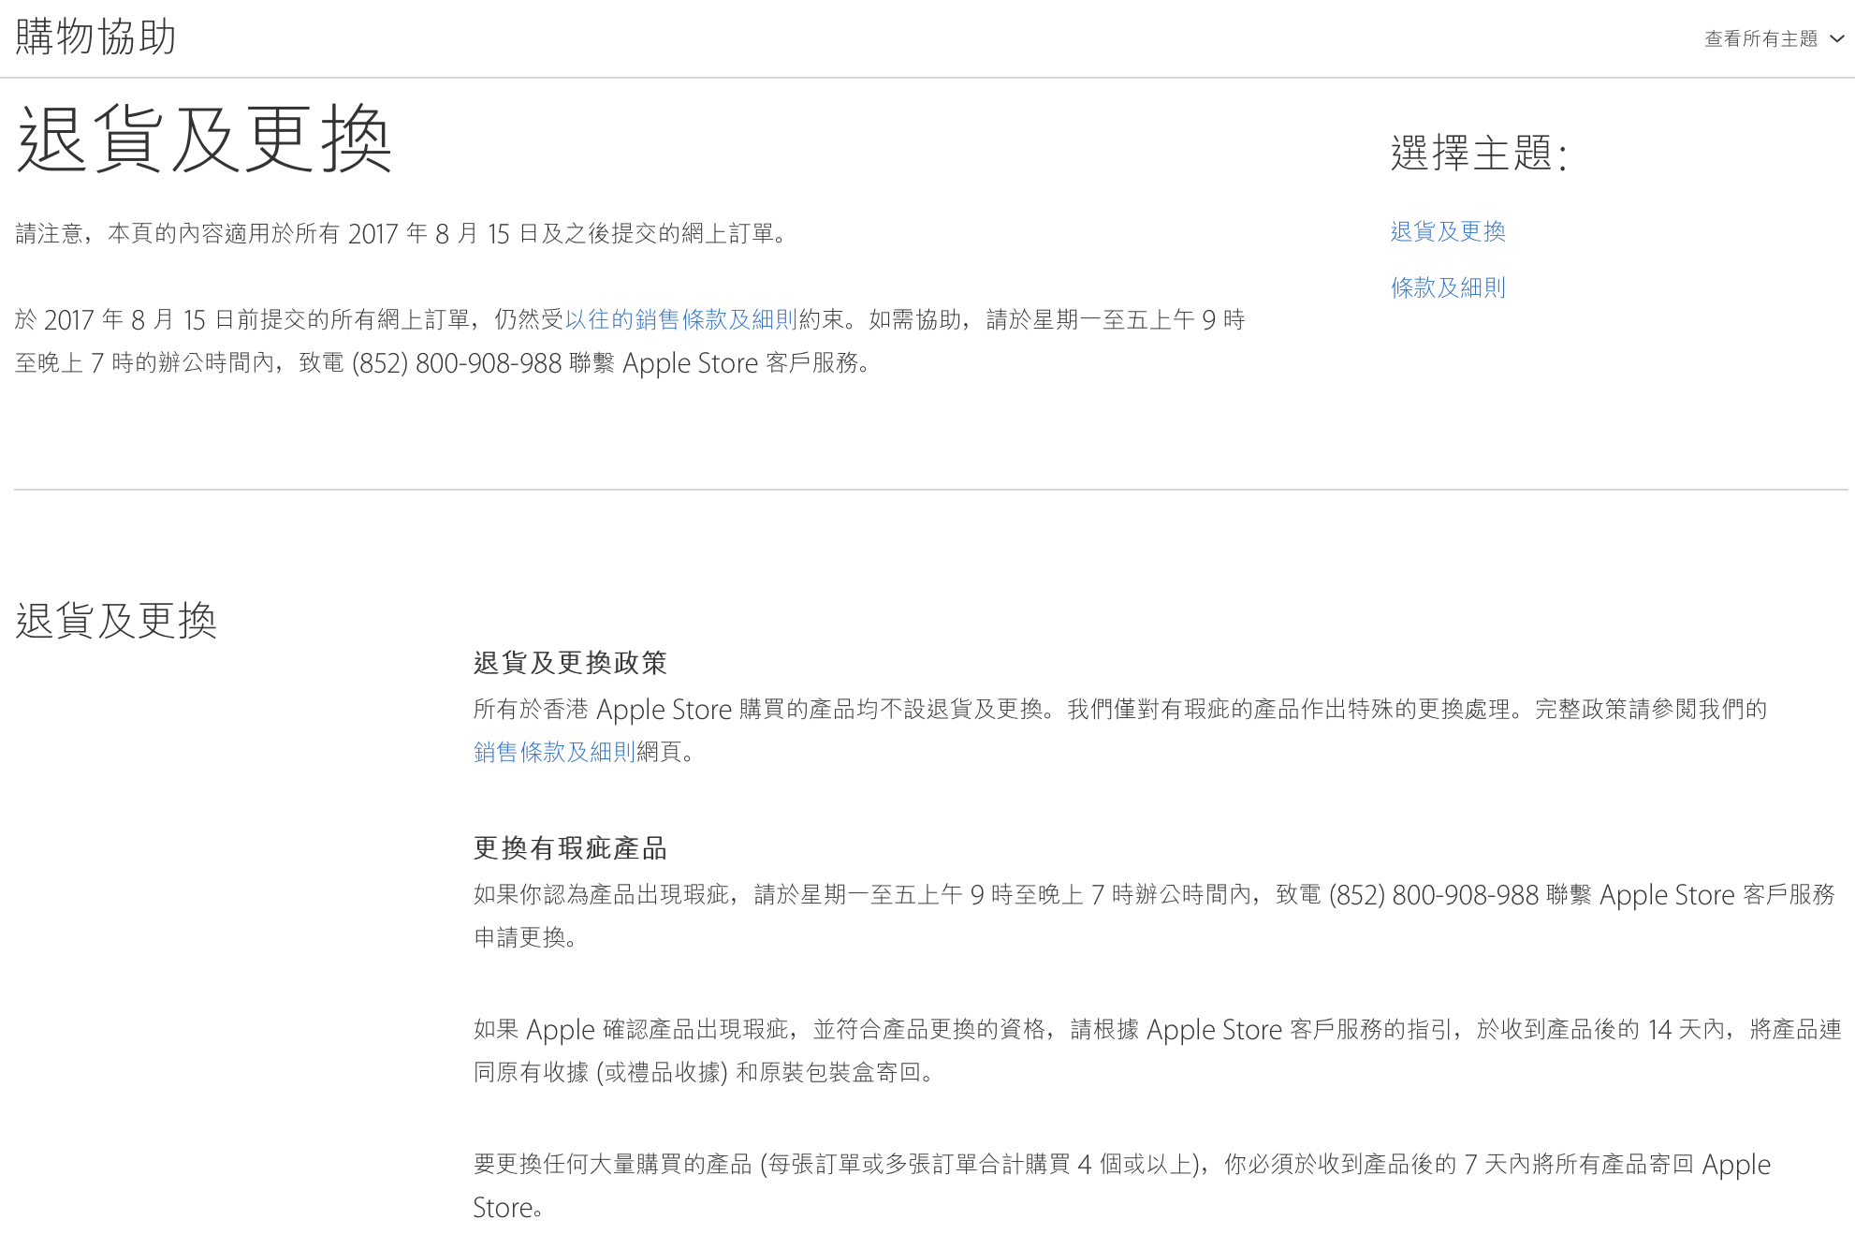Click the 購物協助 header title
1855x1249 pixels.
coord(95,37)
